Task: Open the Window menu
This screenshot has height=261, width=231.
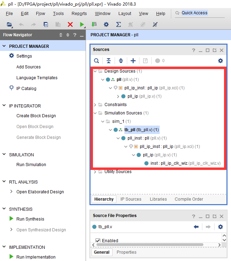Action: (103, 14)
